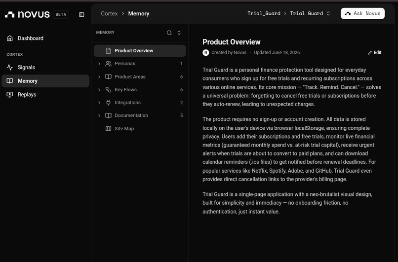Expand the Product Areas chevron
The image size is (398, 262).
tap(99, 76)
